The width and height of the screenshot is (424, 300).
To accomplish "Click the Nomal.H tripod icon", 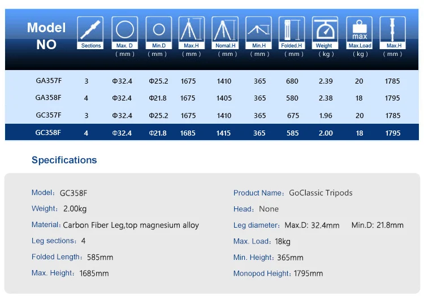I will tap(225, 33).
